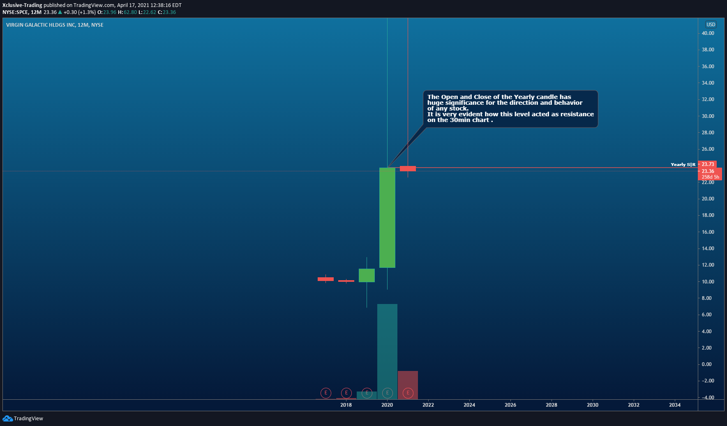Viewport: 727px width, 426px height.
Task: Click the 2018 label on time axis
Action: [x=346, y=405]
